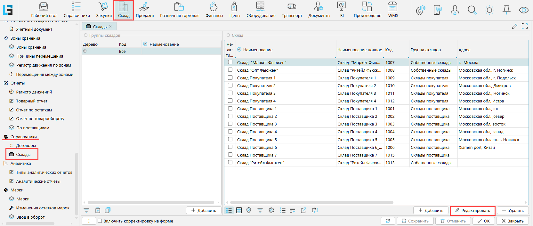This screenshot has height=226, width=533.
Task: Expand the Все tree node in warehouse groups
Action: (x=85, y=51)
